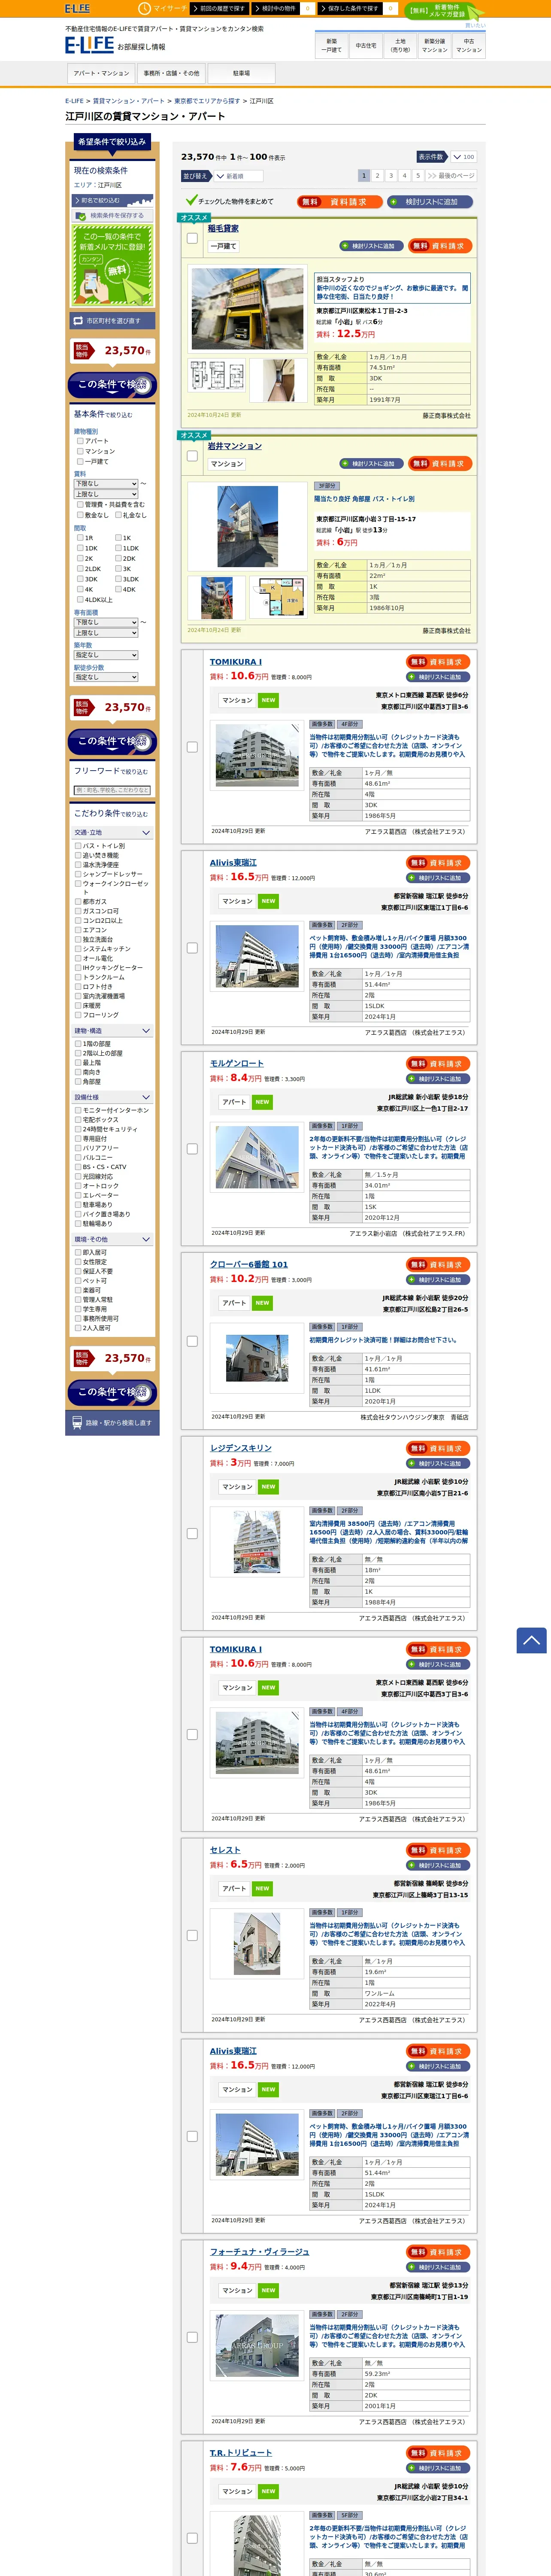
Task: Check the 1LDK layout checkbox
Action: tap(118, 548)
